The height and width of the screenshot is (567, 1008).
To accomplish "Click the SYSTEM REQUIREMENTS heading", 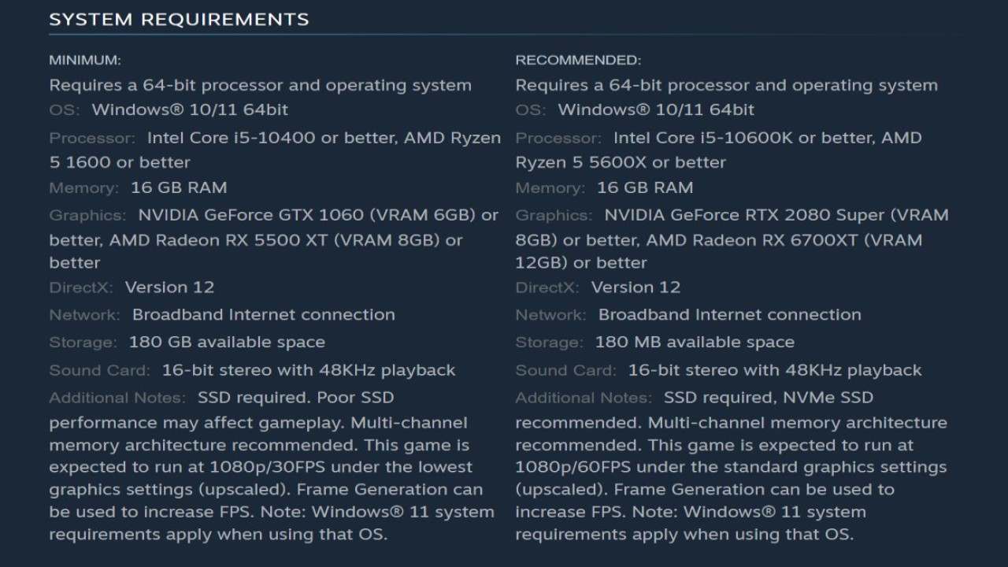I will pyautogui.click(x=179, y=20).
